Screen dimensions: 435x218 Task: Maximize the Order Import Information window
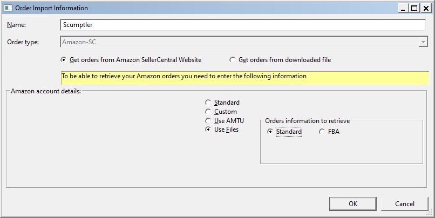tap(414, 8)
